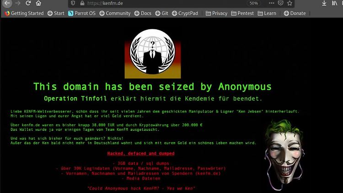
Task: Reset the 50% zoom level badge
Action: pyautogui.click(x=253, y=3)
